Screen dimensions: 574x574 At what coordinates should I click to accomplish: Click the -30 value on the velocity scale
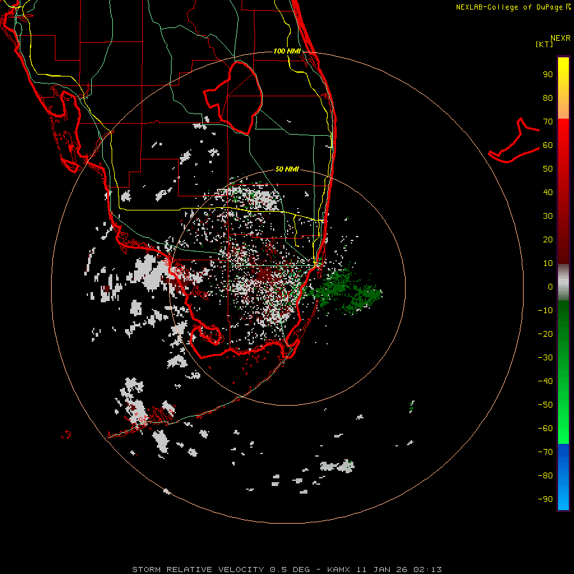tap(545, 358)
